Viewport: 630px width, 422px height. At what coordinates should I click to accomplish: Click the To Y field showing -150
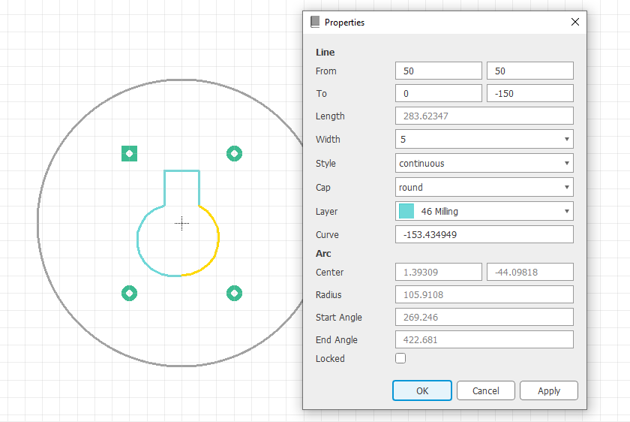pyautogui.click(x=530, y=93)
